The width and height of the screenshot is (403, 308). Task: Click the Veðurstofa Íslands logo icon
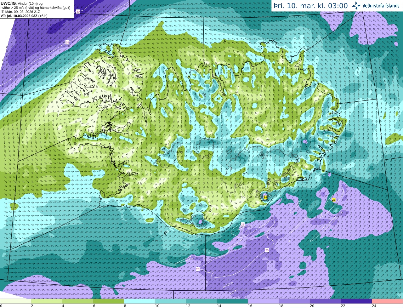pyautogui.click(x=356, y=6)
